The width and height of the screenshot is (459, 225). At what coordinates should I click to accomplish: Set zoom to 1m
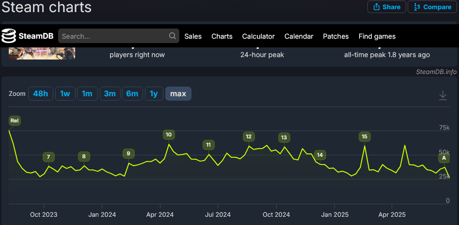point(87,94)
